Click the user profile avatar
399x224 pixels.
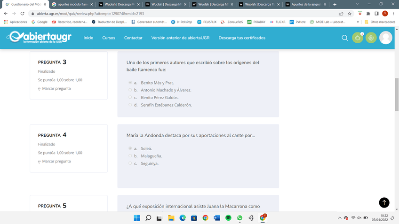tap(386, 38)
